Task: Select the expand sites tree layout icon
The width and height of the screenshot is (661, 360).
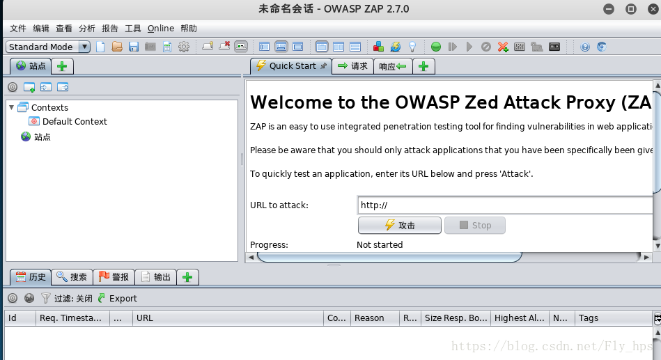Action: [264, 47]
